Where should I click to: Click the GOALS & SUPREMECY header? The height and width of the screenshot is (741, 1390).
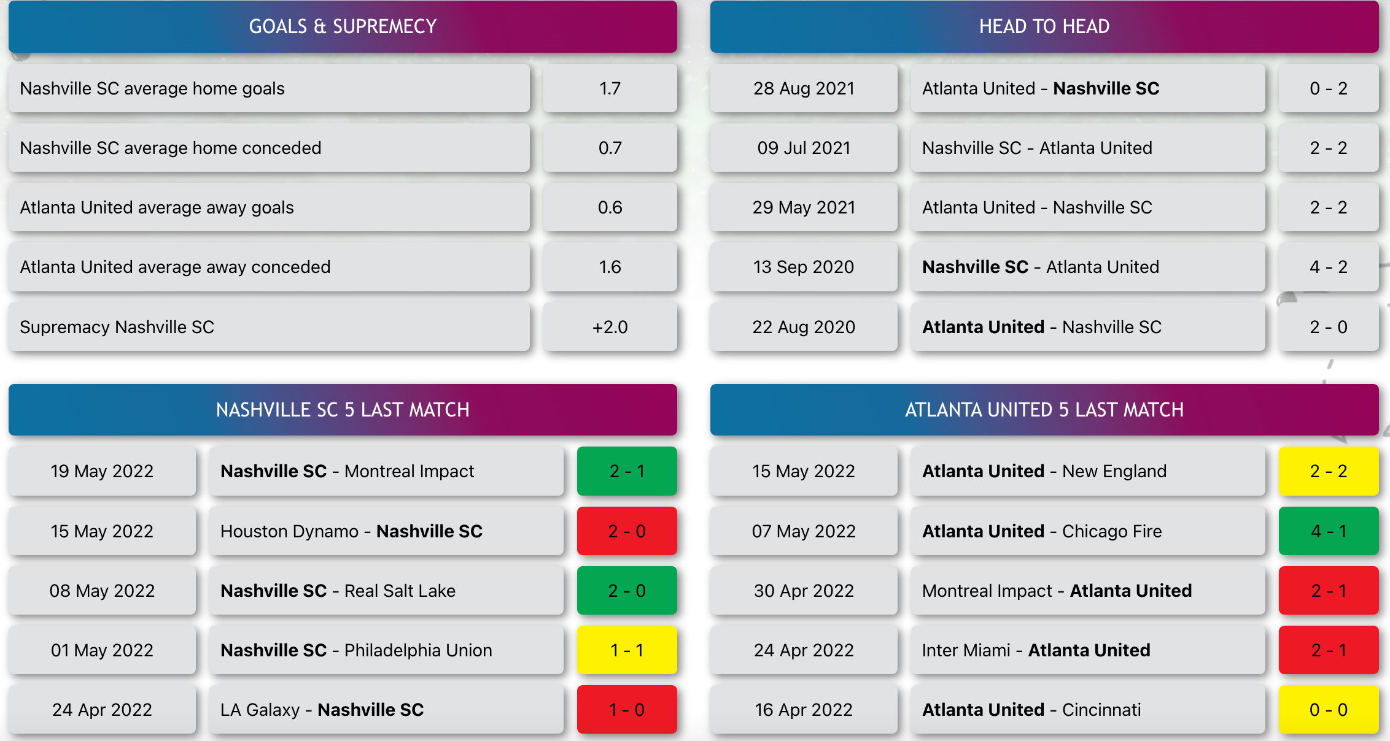343,26
